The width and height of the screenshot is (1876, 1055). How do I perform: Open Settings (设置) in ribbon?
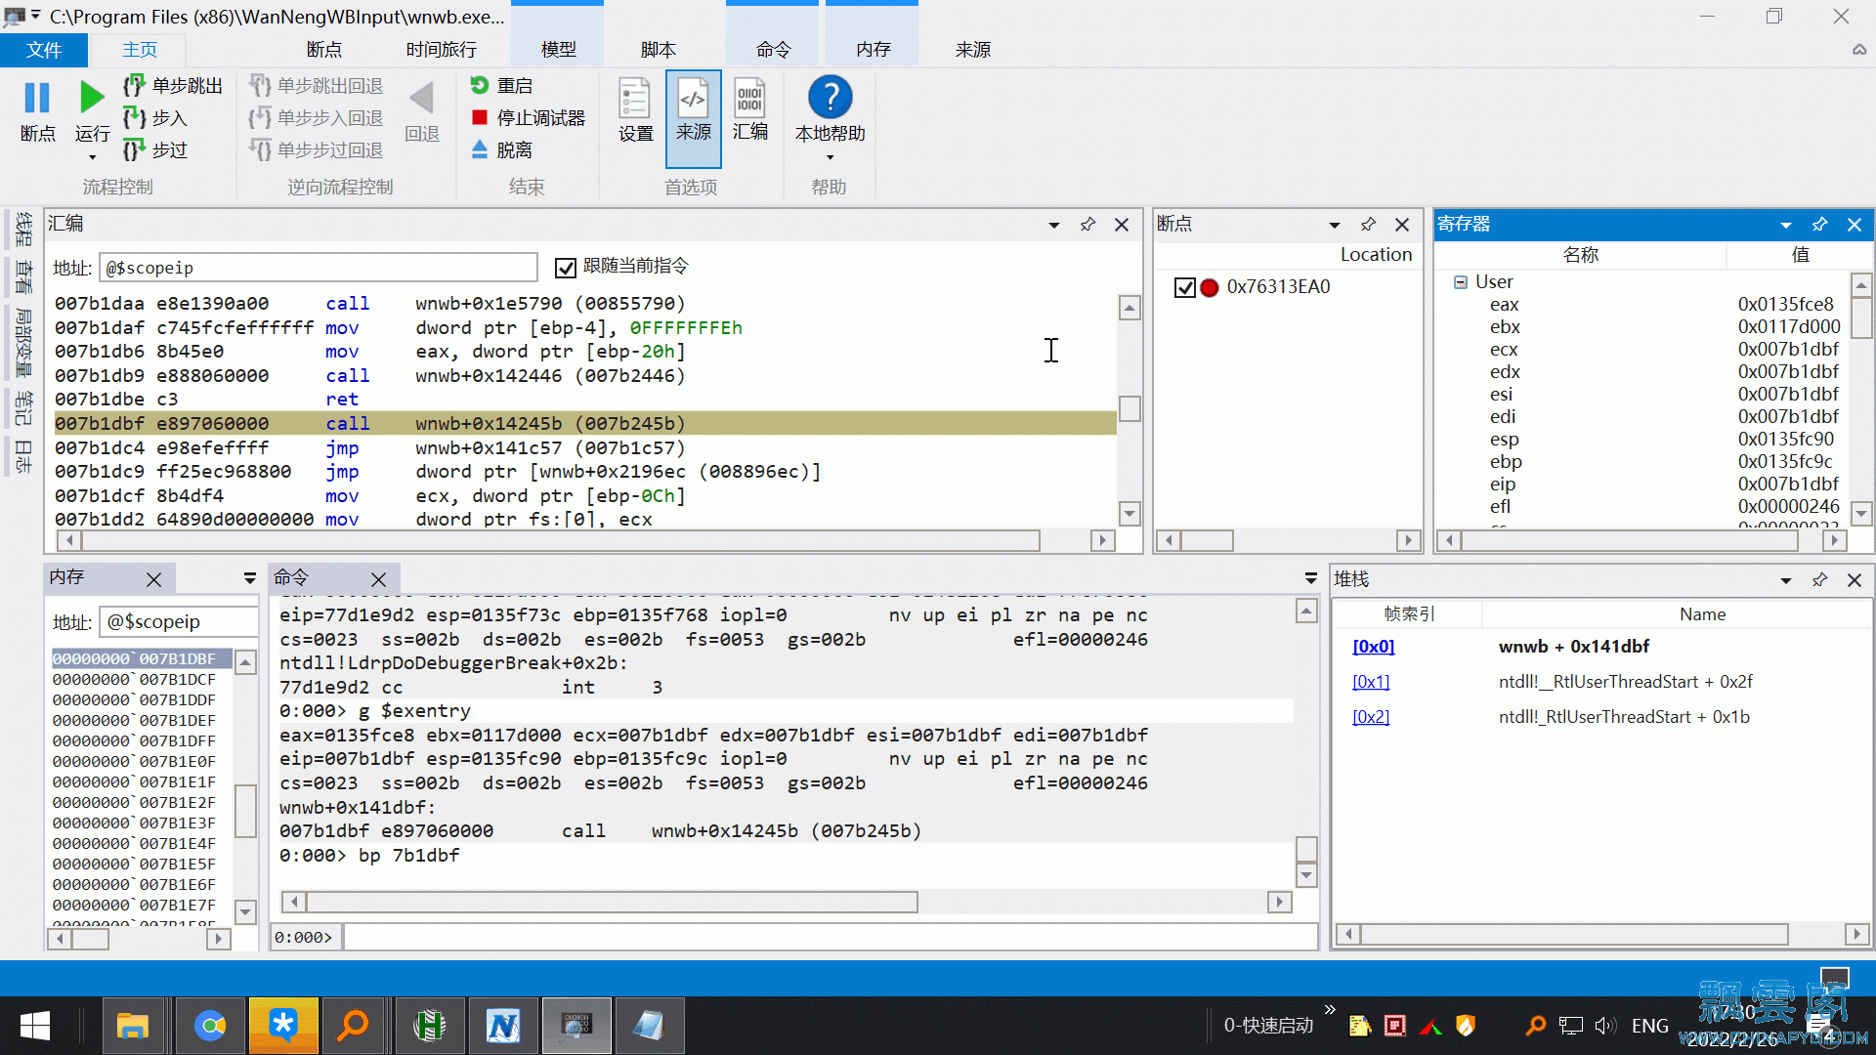635,110
